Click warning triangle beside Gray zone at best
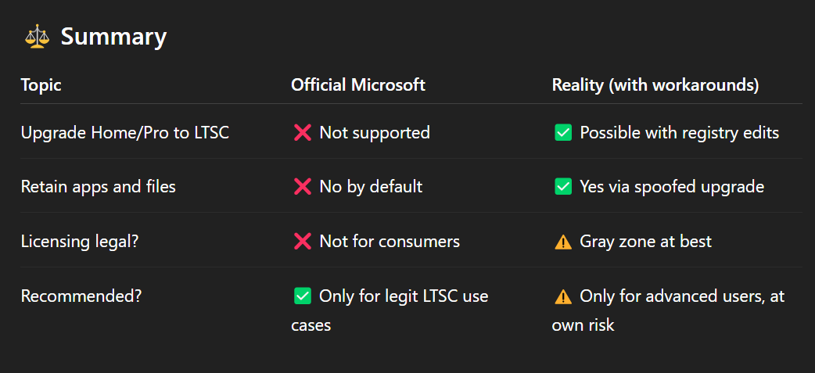815x373 pixels. pyautogui.click(x=563, y=242)
